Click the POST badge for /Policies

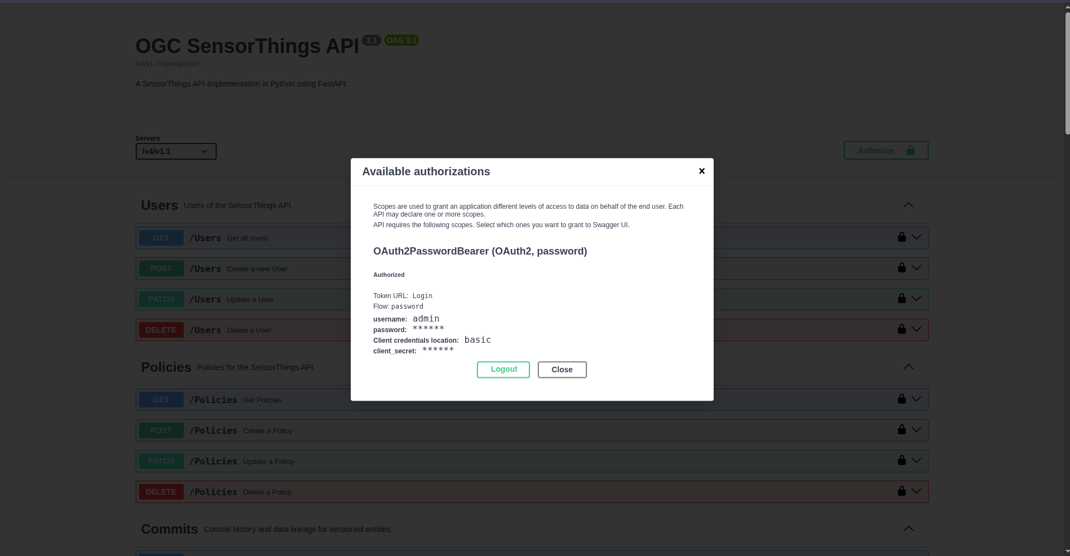tap(161, 430)
